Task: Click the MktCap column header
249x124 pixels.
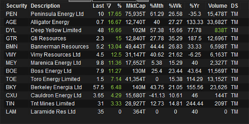Action: click(136, 6)
